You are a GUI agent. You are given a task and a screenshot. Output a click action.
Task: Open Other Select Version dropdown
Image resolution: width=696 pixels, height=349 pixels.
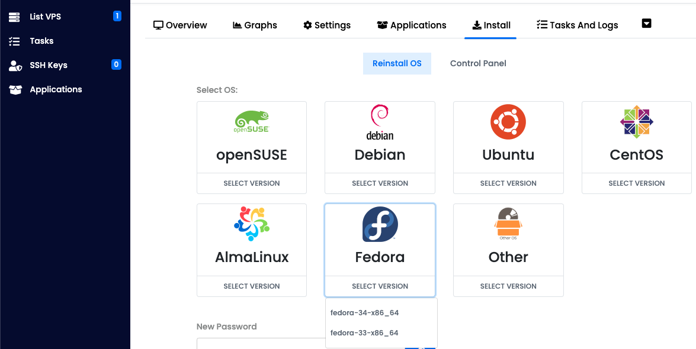pyautogui.click(x=508, y=286)
